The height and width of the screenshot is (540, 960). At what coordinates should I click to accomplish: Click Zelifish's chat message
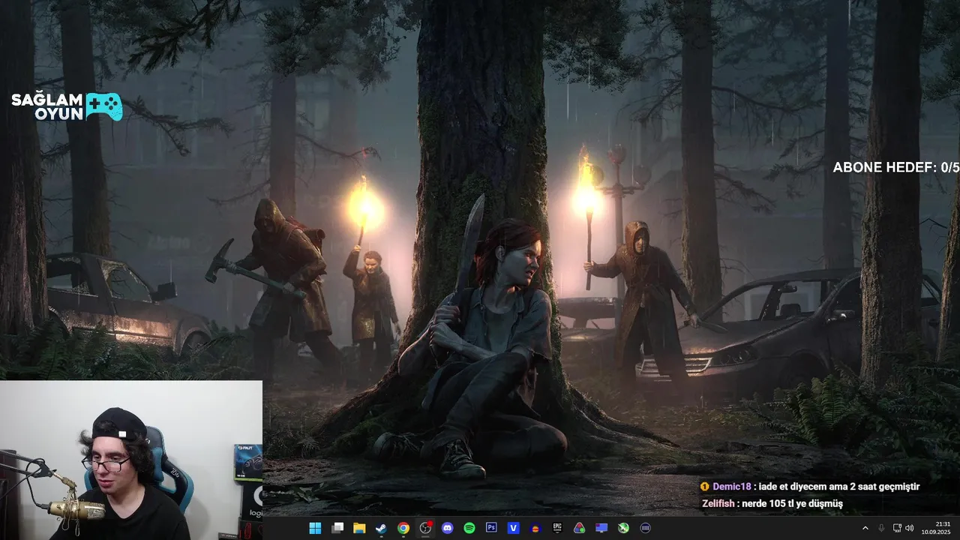772,504
